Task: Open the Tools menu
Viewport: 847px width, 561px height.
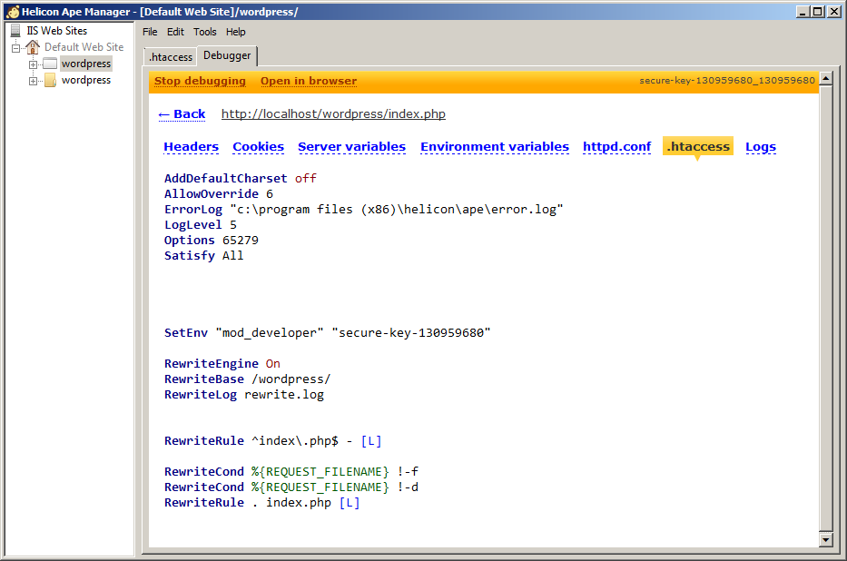Action: [205, 32]
